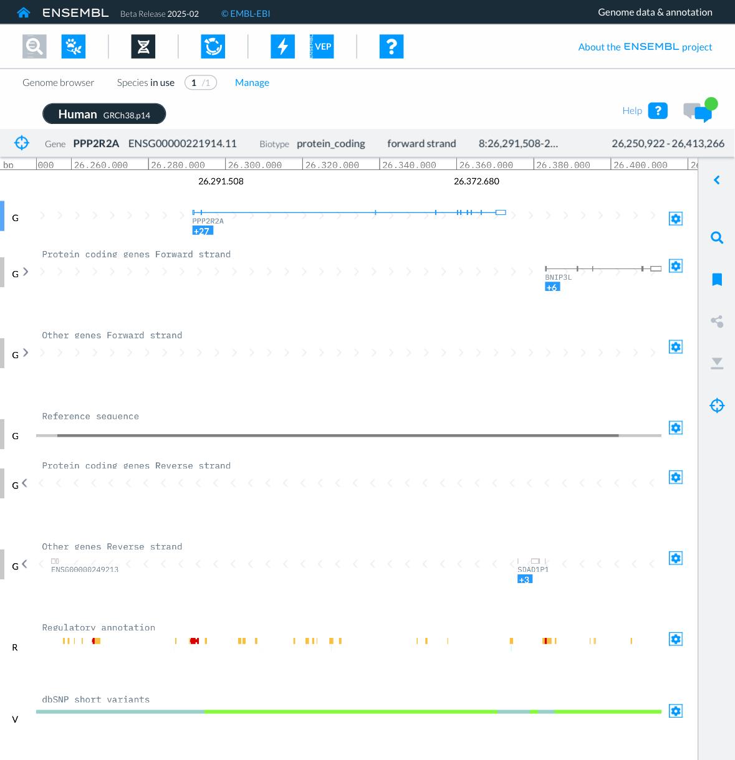The image size is (735, 760).
Task: Open the help question mark app icon
Action: coord(392,47)
